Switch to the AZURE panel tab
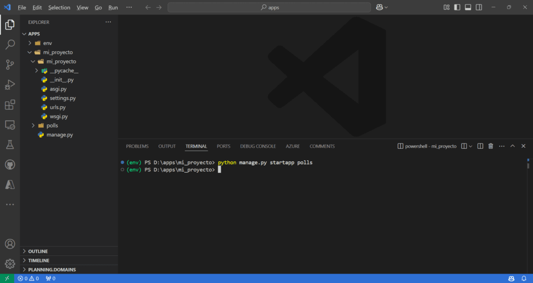This screenshot has width=533, height=283. (293, 146)
